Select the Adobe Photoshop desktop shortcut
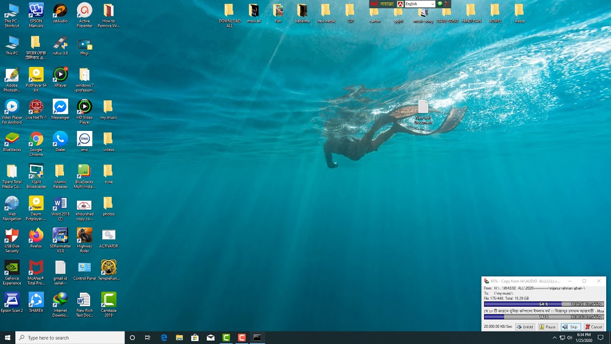 [x=12, y=79]
